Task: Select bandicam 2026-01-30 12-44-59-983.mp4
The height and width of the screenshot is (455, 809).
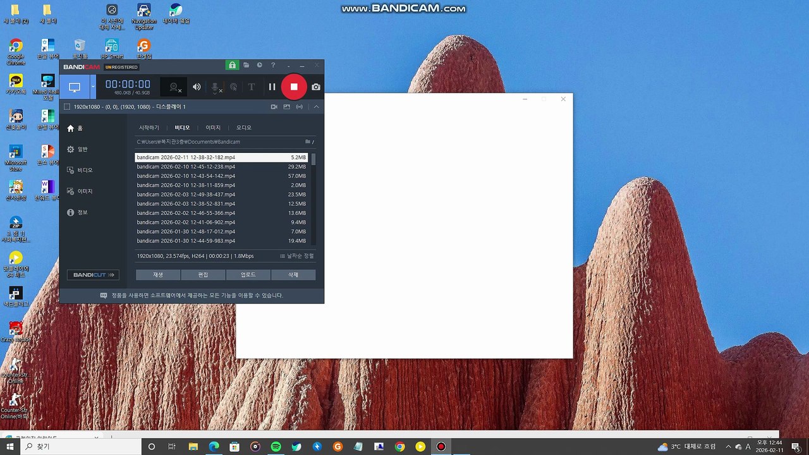Action: pos(222,241)
